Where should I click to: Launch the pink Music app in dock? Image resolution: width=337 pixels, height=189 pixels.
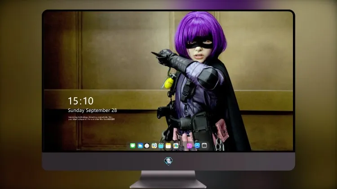point(190,146)
